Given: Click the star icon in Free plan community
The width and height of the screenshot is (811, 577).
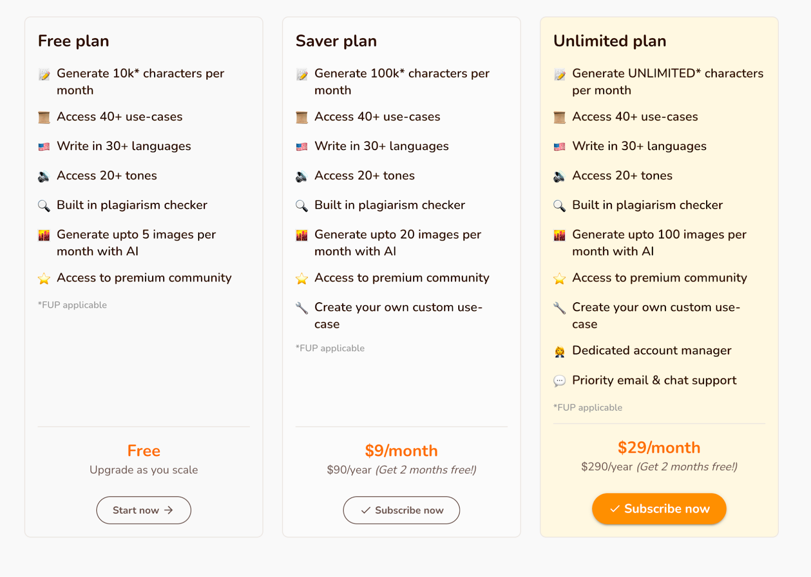Looking at the screenshot, I should 44,278.
